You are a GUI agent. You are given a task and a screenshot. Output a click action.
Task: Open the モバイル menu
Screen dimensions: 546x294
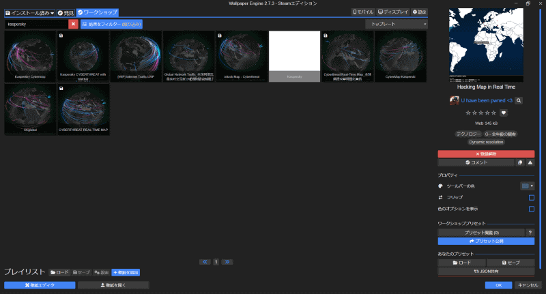pos(363,12)
